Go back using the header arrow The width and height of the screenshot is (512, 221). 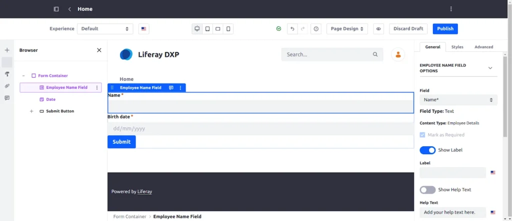point(69,9)
